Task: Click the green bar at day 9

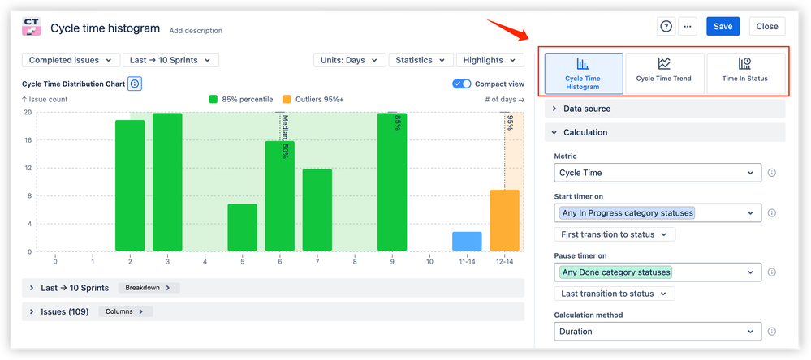Action: pyautogui.click(x=392, y=182)
